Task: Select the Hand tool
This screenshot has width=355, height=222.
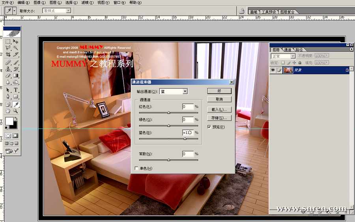Action: click(8, 111)
